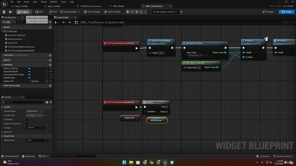
Task: Open Details property matrix grid icon
Action: tap(47, 102)
